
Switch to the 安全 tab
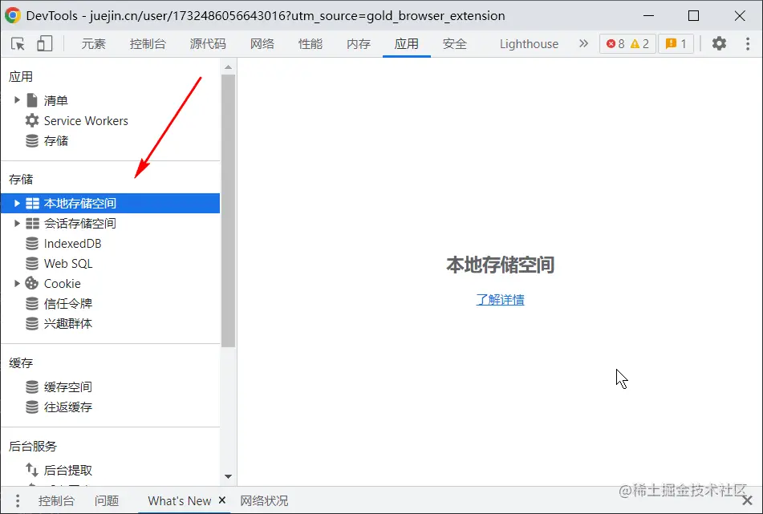pos(455,44)
